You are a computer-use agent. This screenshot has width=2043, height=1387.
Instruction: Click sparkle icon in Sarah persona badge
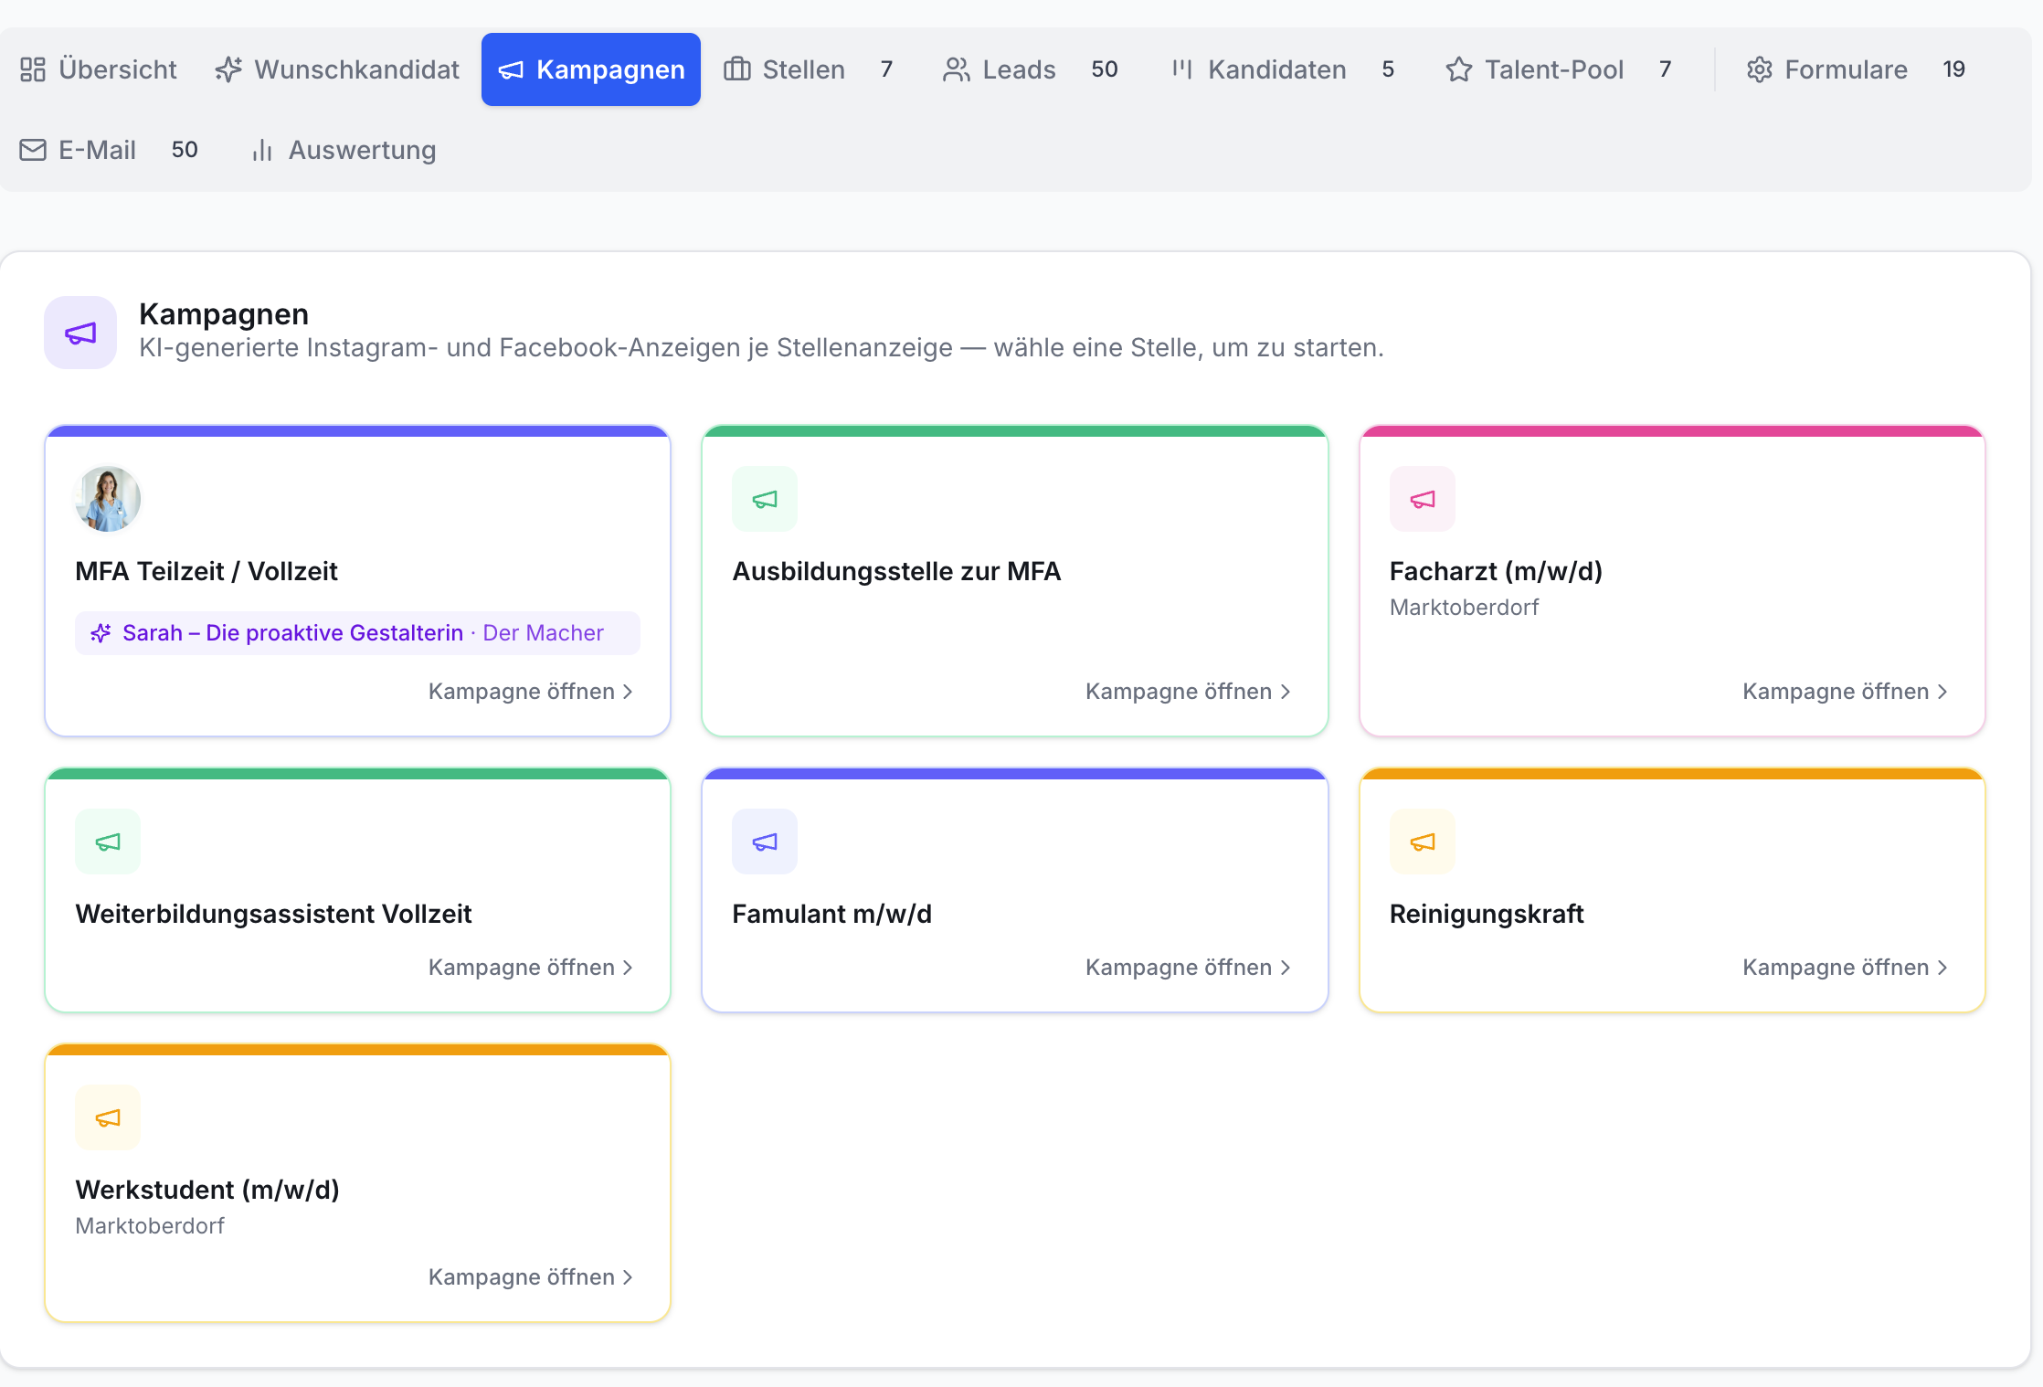coord(101,633)
